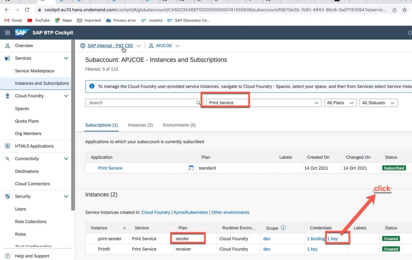The height and width of the screenshot is (260, 412).
Task: Select the print-sender instance name
Action: click(109, 239)
